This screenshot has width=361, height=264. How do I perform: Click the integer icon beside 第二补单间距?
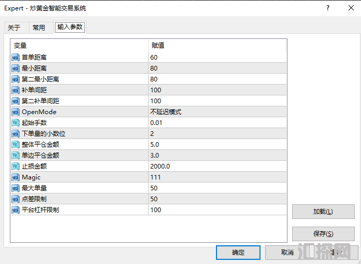16,101
